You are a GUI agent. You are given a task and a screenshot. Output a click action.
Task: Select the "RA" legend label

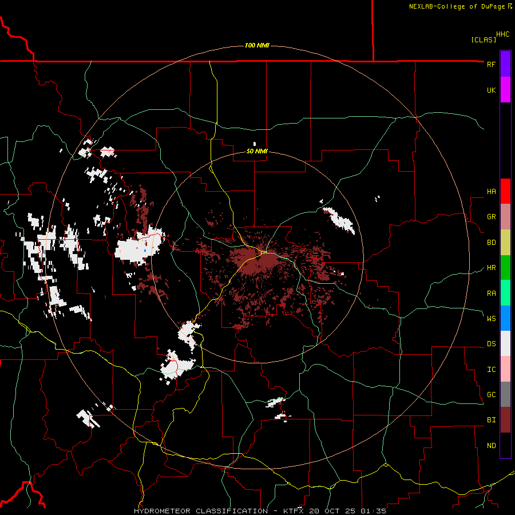click(x=491, y=294)
